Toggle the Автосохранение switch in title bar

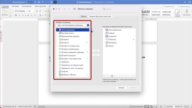click(29, 2)
